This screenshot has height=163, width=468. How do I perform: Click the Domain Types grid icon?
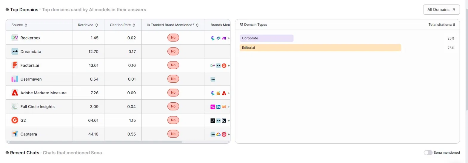point(241,25)
